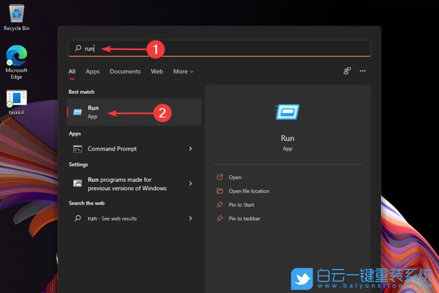Image resolution: width=439 pixels, height=293 pixels.
Task: Click the web search magnifier icon beside run
Action: [78, 218]
